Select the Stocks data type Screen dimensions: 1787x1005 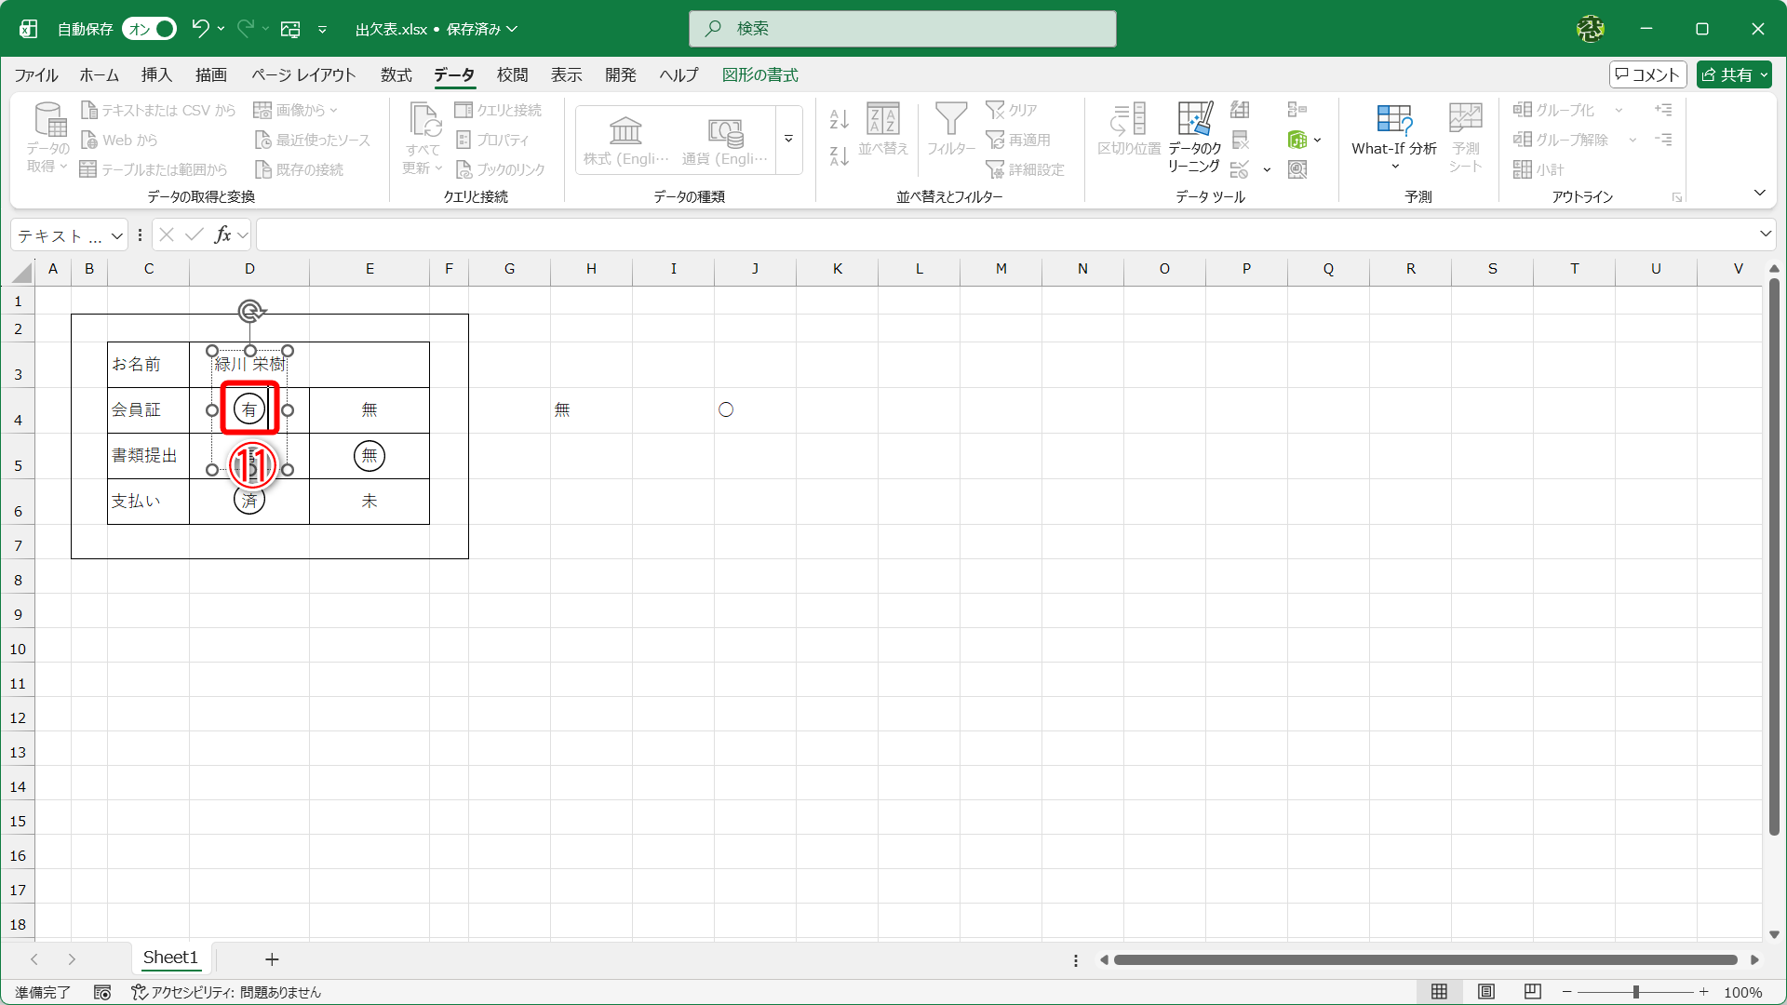(x=626, y=140)
